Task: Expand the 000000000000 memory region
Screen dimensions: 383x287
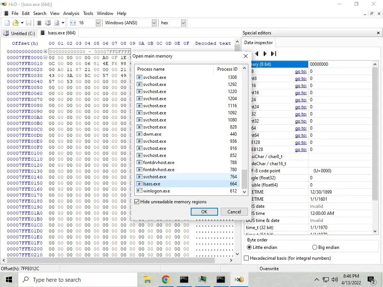Action: pyautogui.click(x=45, y=52)
